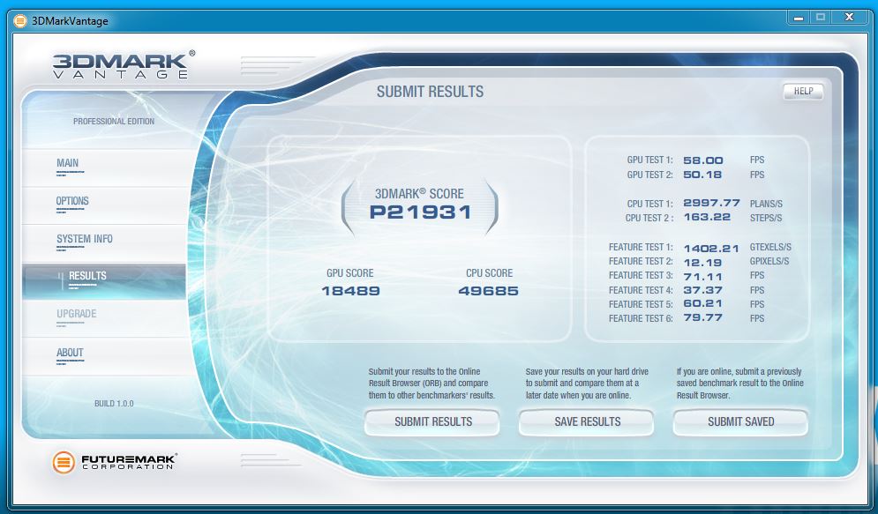Image resolution: width=878 pixels, height=514 pixels.
Task: Click the GTEXELS/S unit label
Action: coord(770,247)
